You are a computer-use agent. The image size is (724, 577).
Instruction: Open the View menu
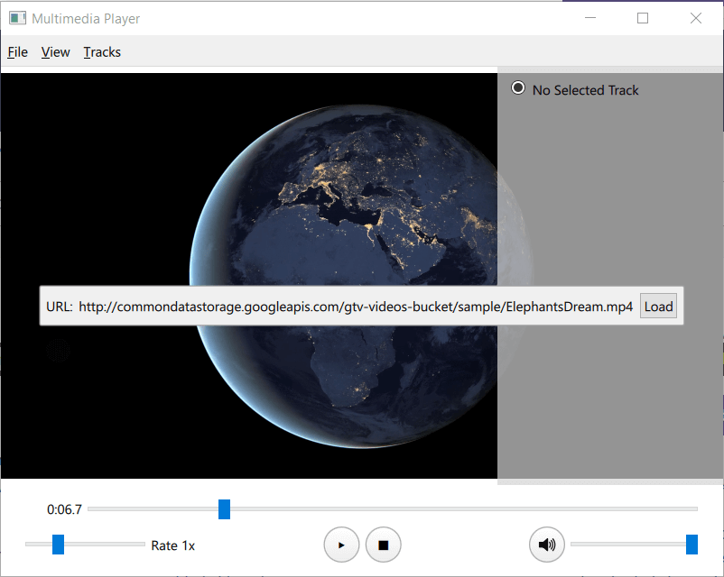tap(55, 52)
